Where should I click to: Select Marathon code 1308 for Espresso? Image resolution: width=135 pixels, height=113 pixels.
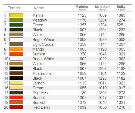pos(102,93)
